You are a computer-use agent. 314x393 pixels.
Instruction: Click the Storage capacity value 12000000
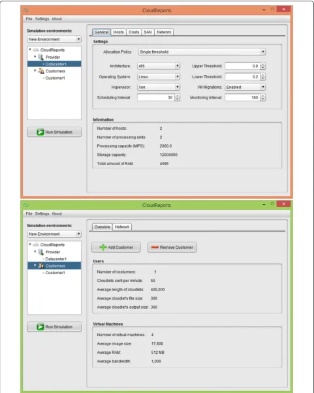click(x=168, y=155)
